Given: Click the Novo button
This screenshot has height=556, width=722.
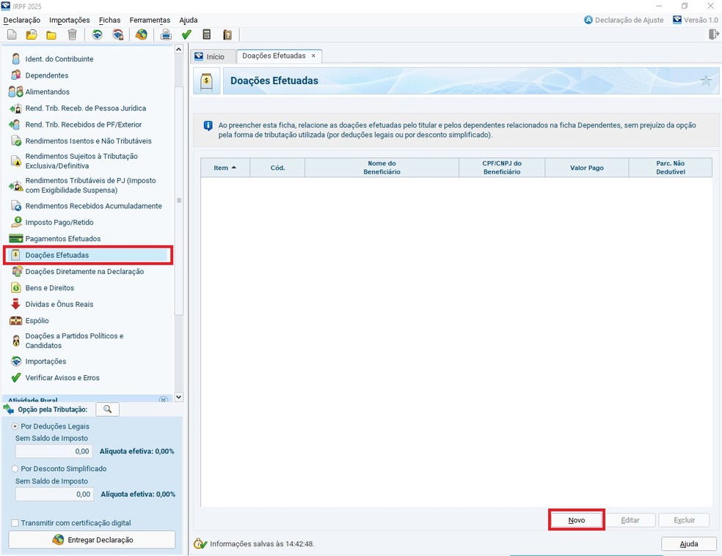Looking at the screenshot, I should click(x=577, y=520).
